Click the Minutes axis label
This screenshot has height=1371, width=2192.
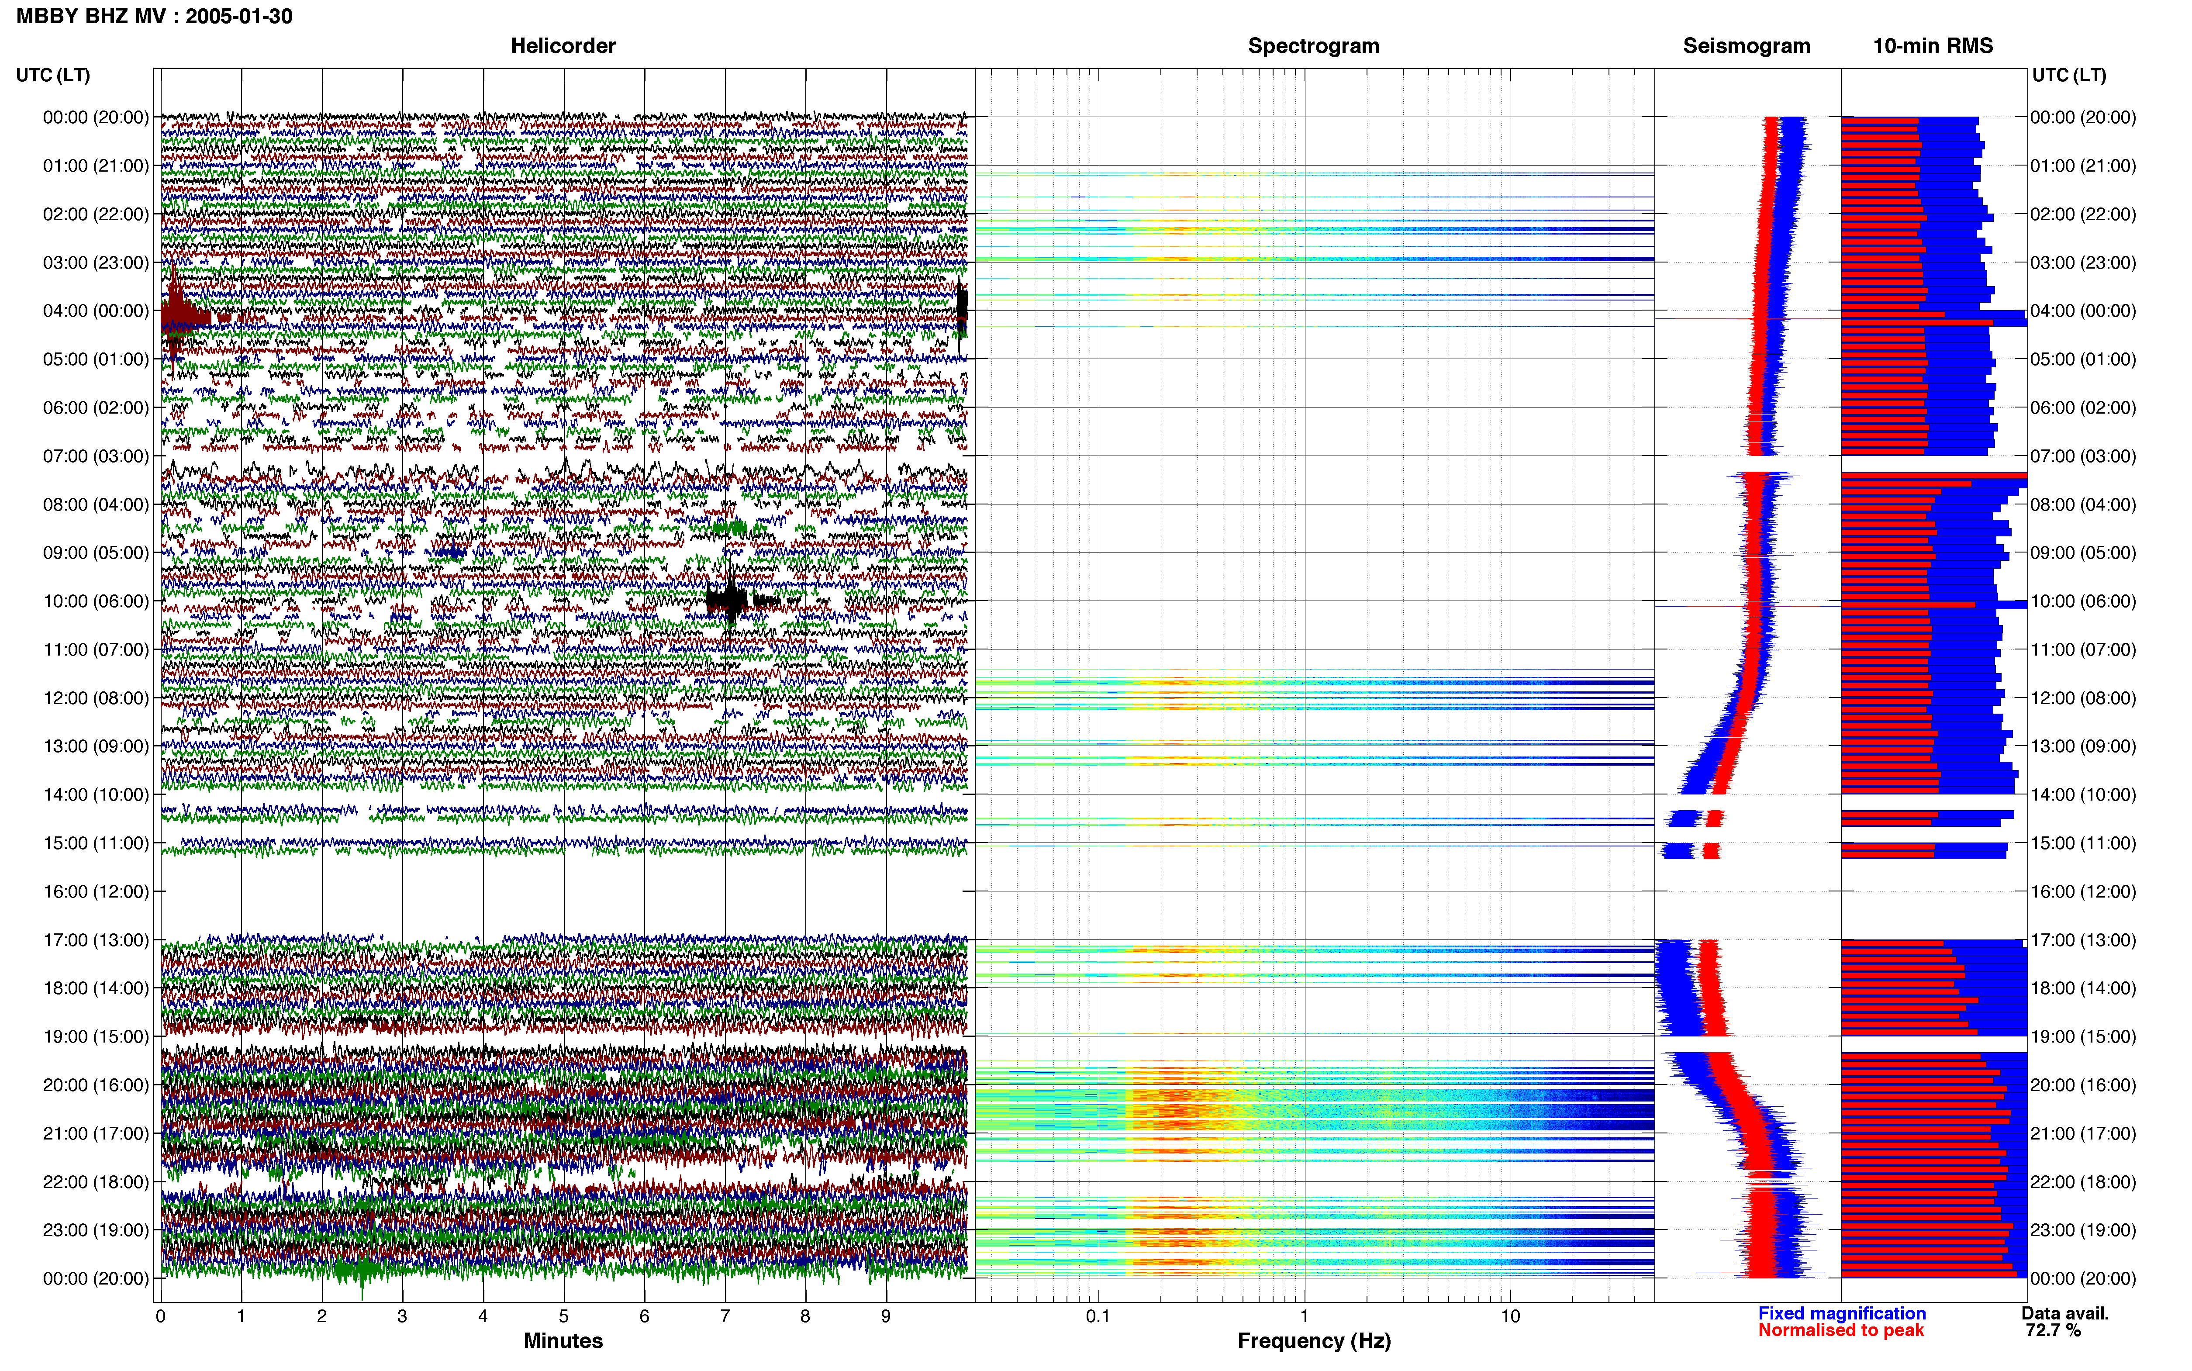[x=563, y=1340]
